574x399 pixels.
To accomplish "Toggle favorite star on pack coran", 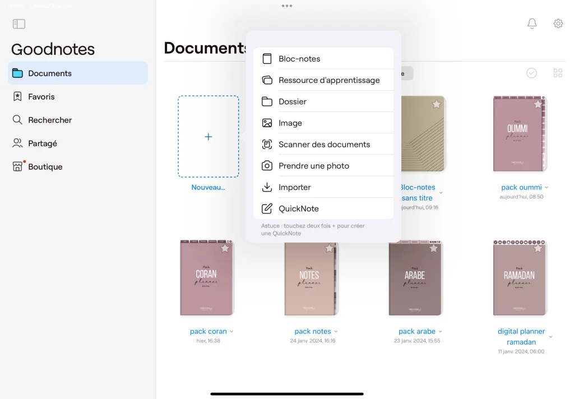I will pos(225,249).
